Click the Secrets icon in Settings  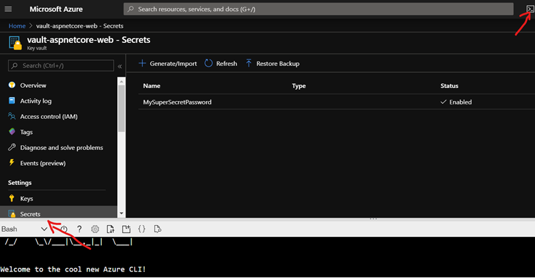point(12,214)
